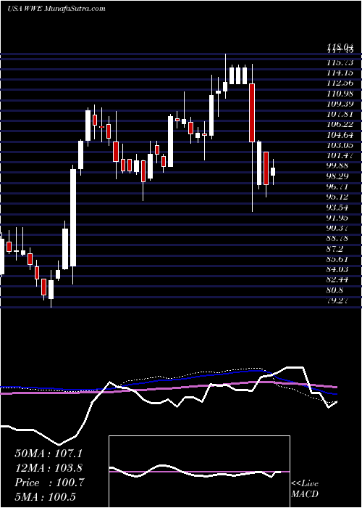Click the 96.71 price axis label

click(x=339, y=187)
